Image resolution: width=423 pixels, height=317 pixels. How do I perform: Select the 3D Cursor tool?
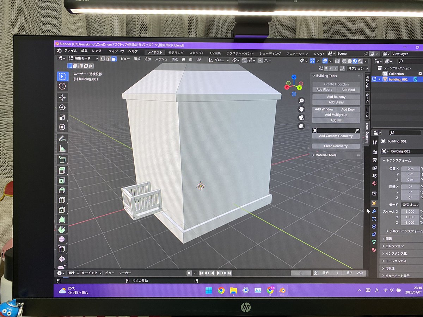point(62,86)
